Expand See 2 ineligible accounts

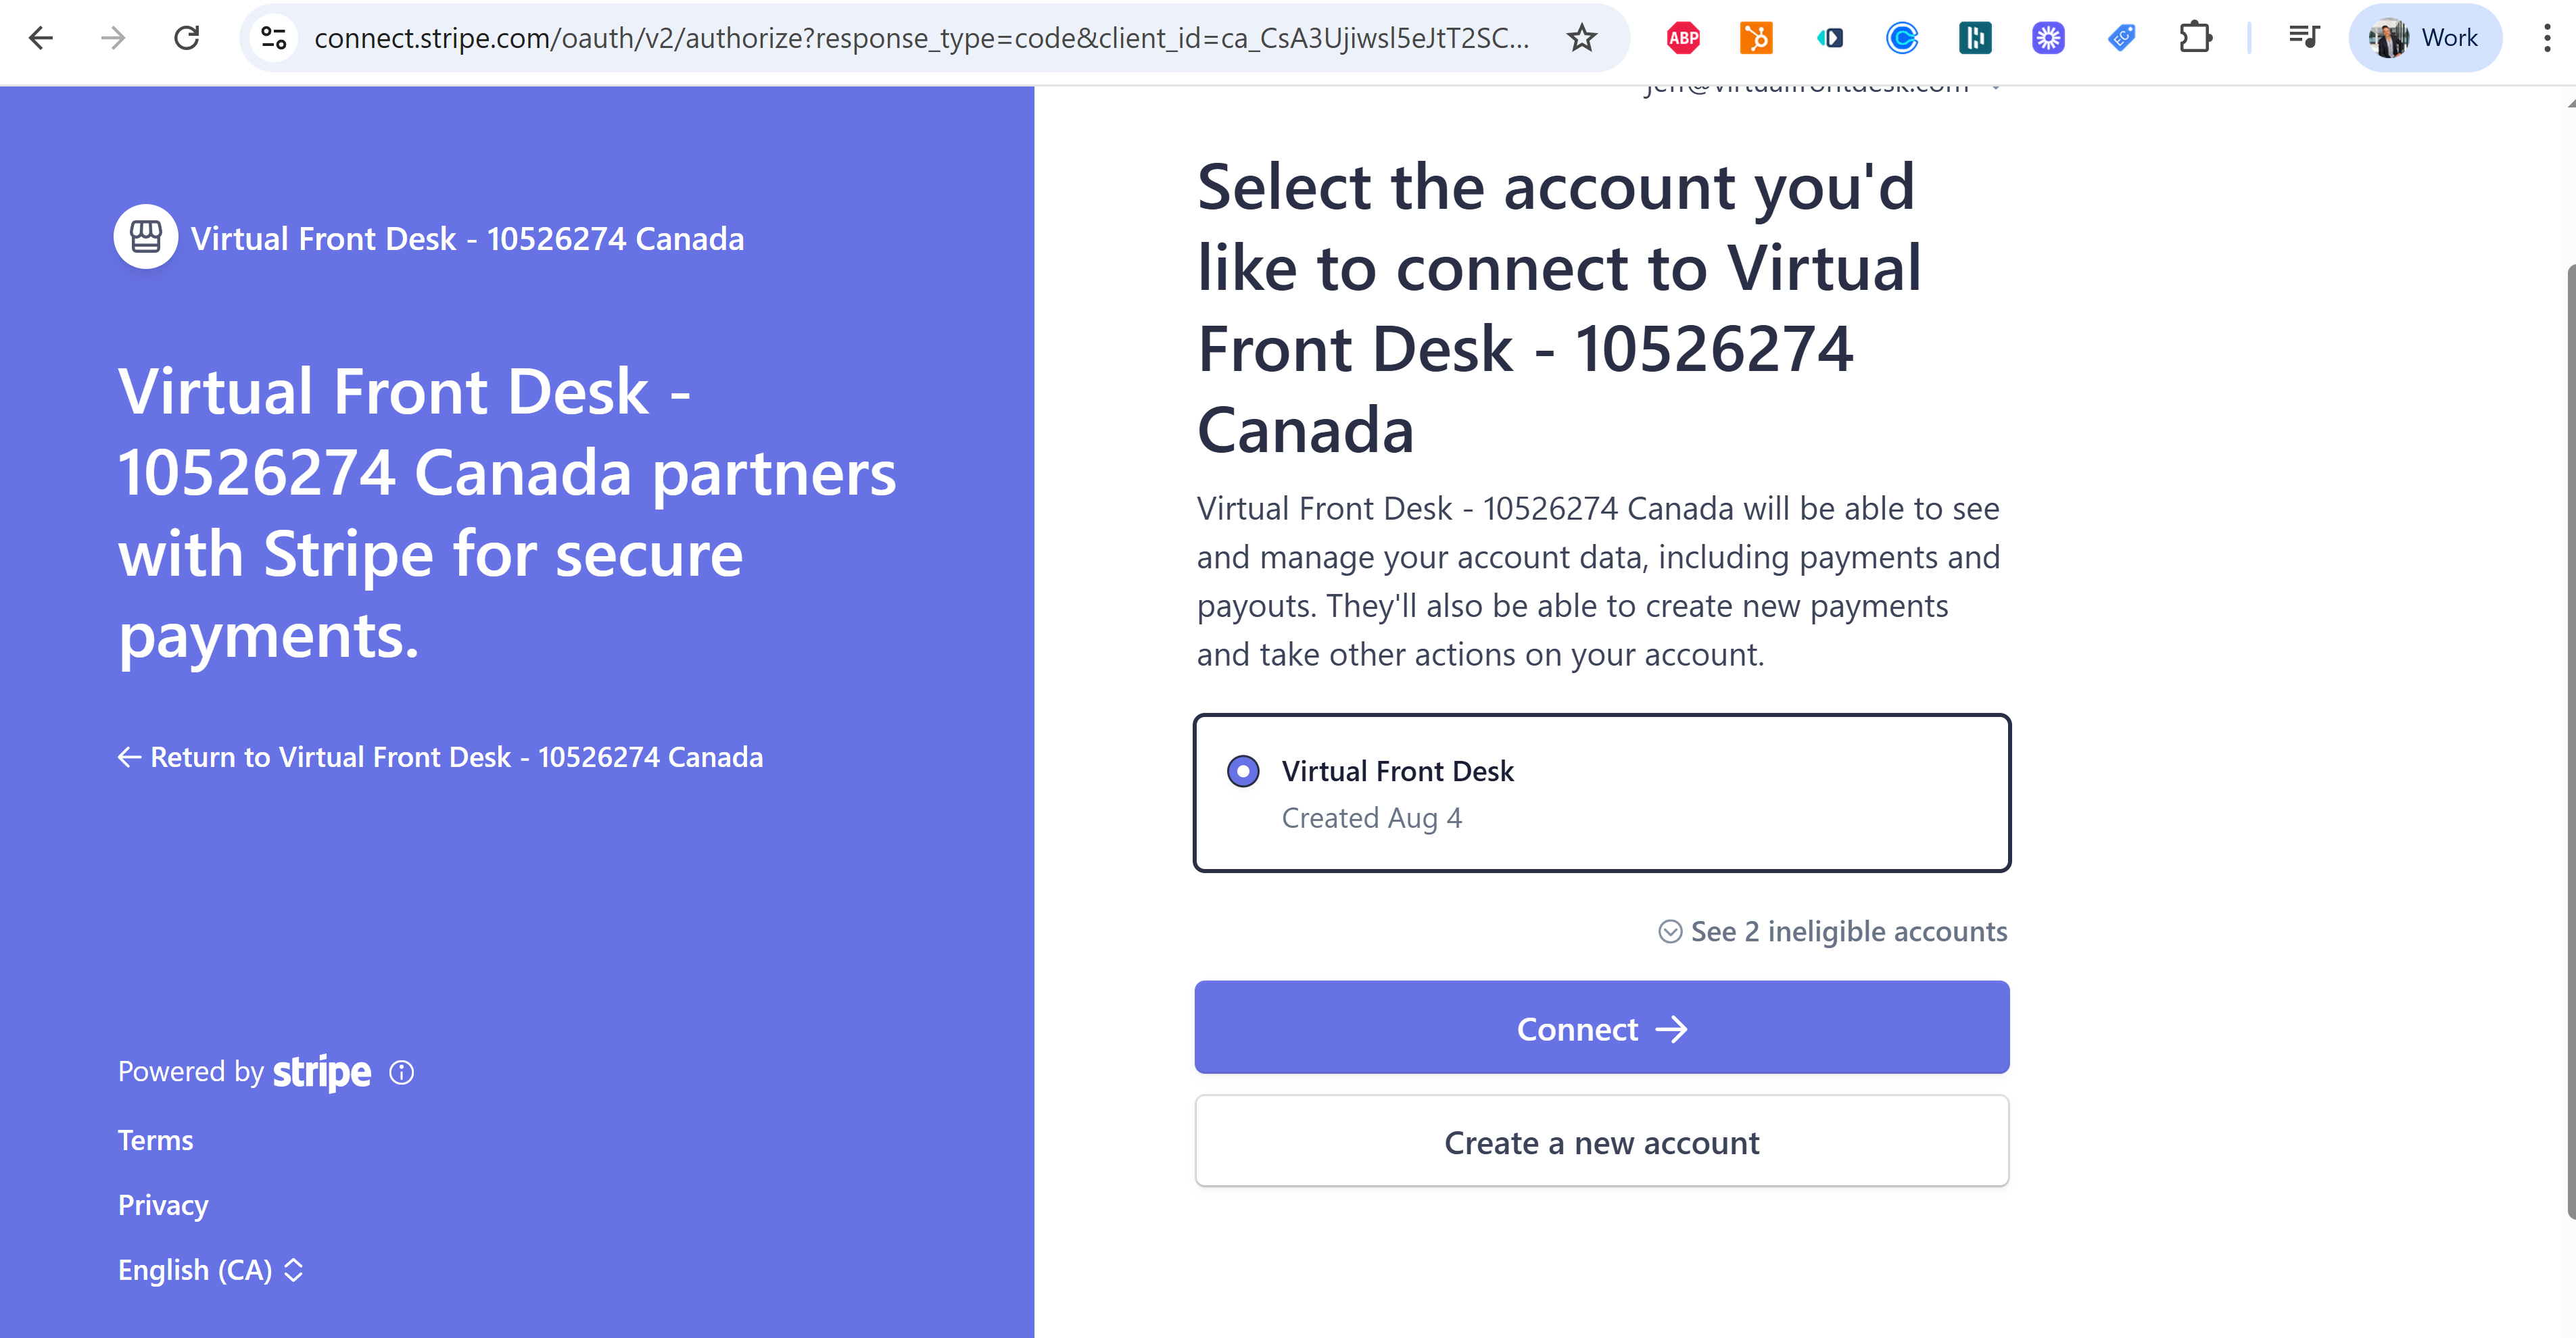1832,931
